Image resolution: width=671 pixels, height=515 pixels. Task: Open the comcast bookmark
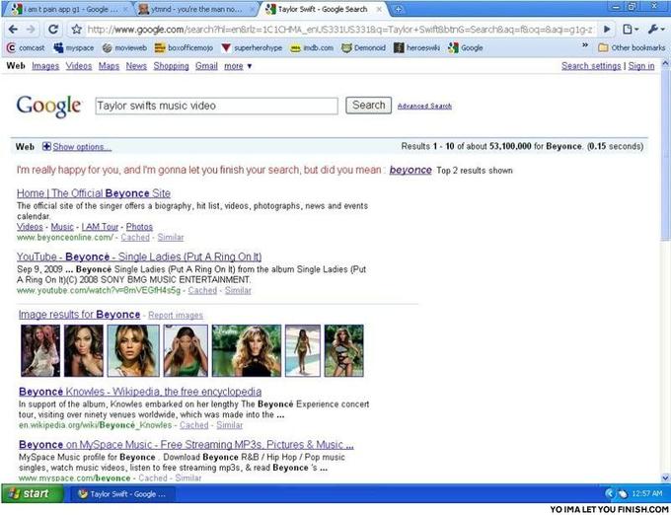(x=26, y=48)
